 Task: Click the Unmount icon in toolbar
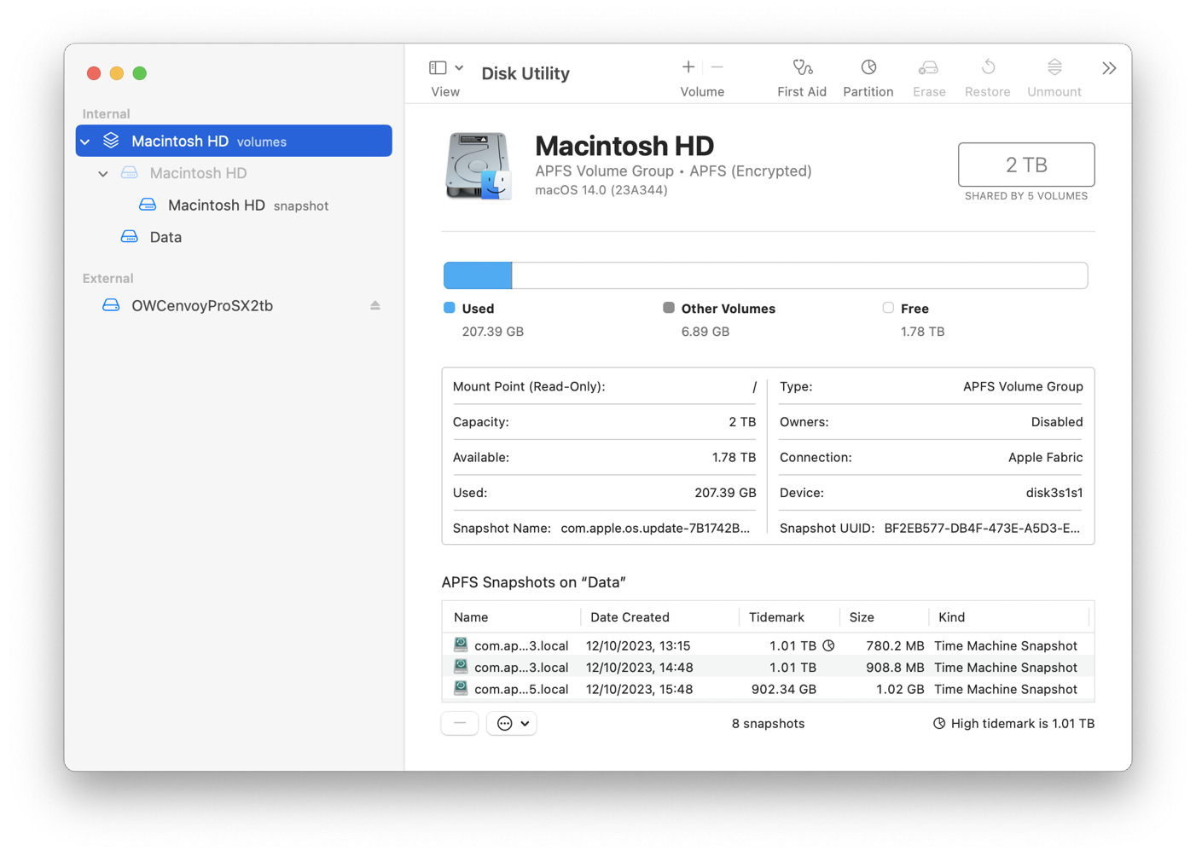[x=1054, y=68]
